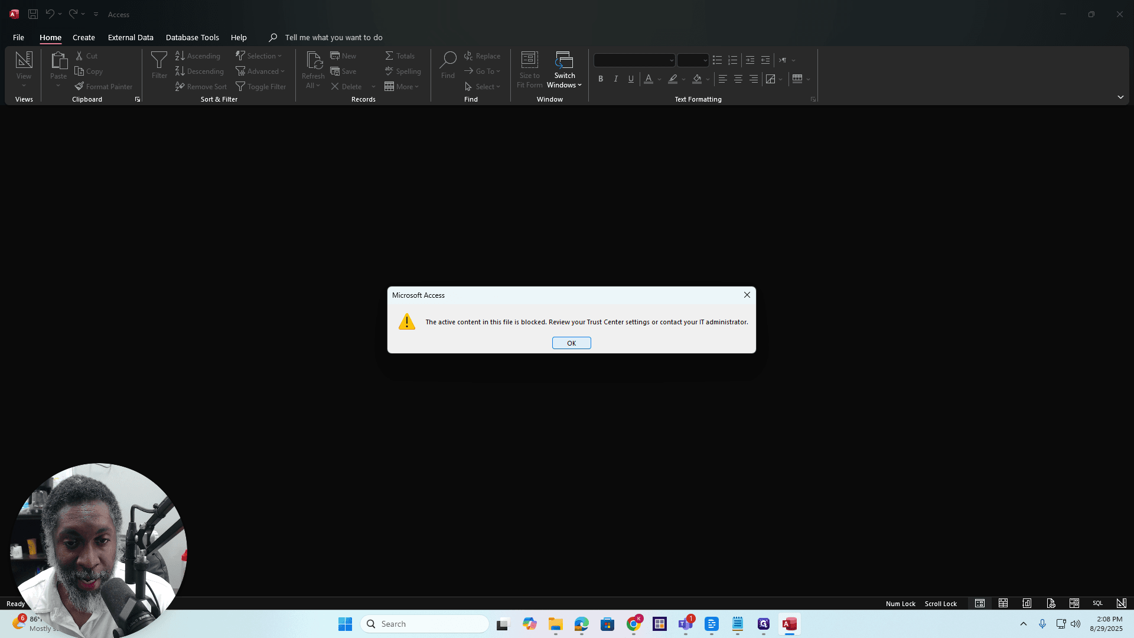
Task: Open the Database Tools tab
Action: pyautogui.click(x=192, y=37)
